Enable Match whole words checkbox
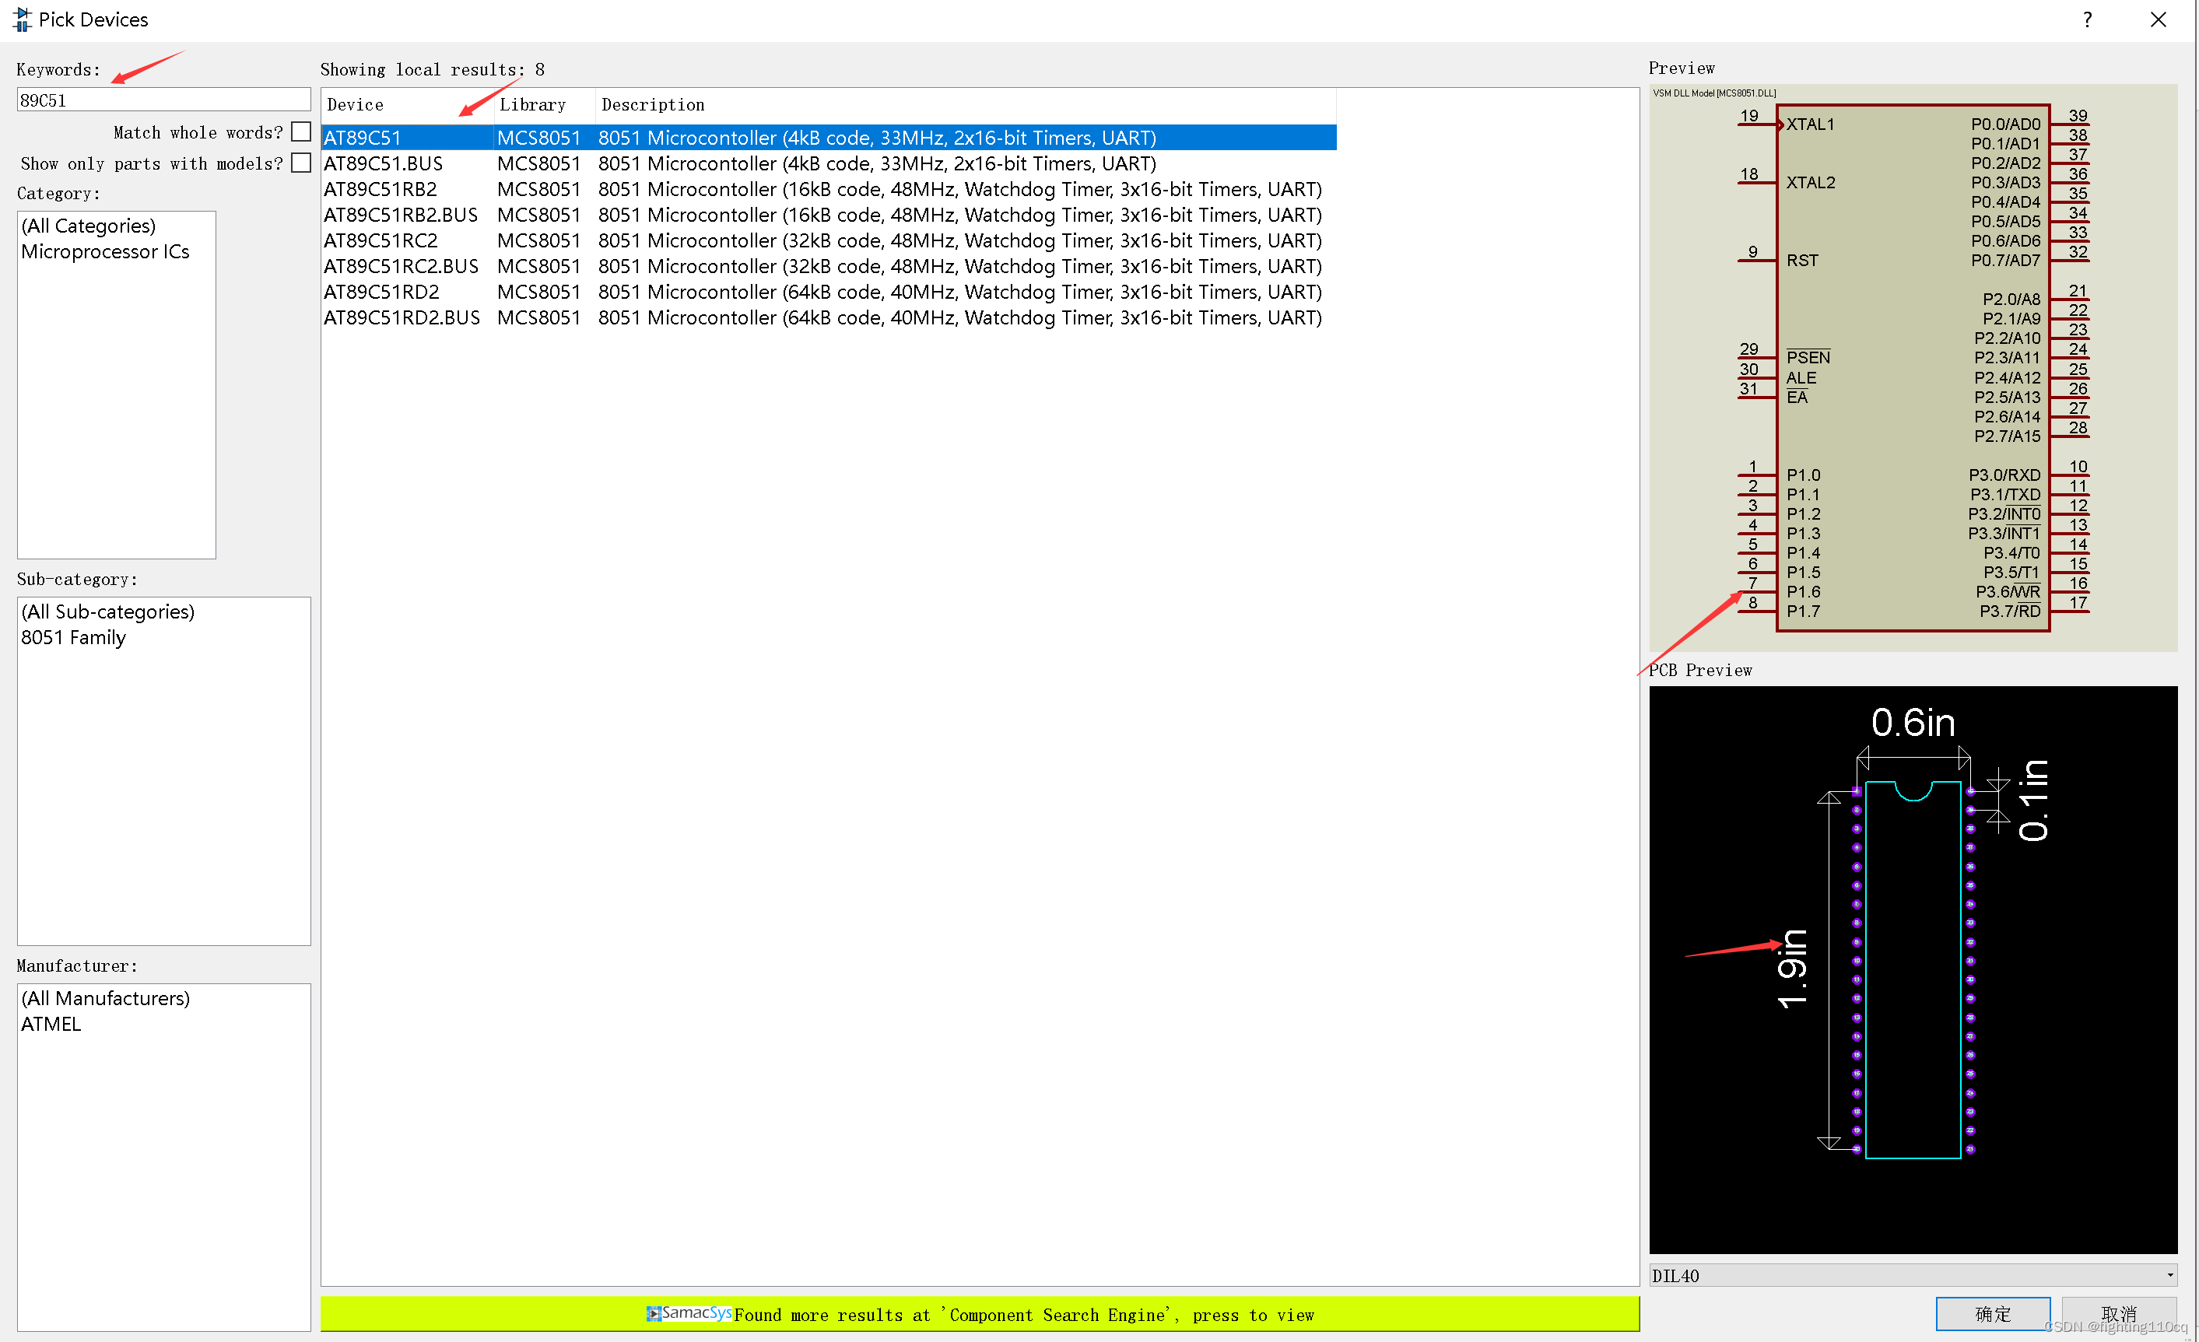The image size is (2199, 1342). [x=302, y=132]
